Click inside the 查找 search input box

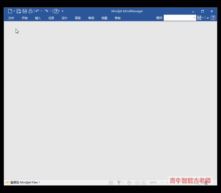178,18
